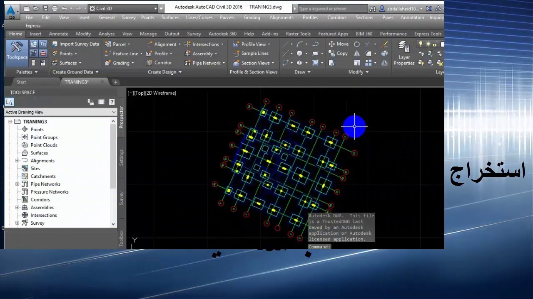The height and width of the screenshot is (299, 533).
Task: Select Point Groups in the Prospector tree
Action: click(44, 137)
